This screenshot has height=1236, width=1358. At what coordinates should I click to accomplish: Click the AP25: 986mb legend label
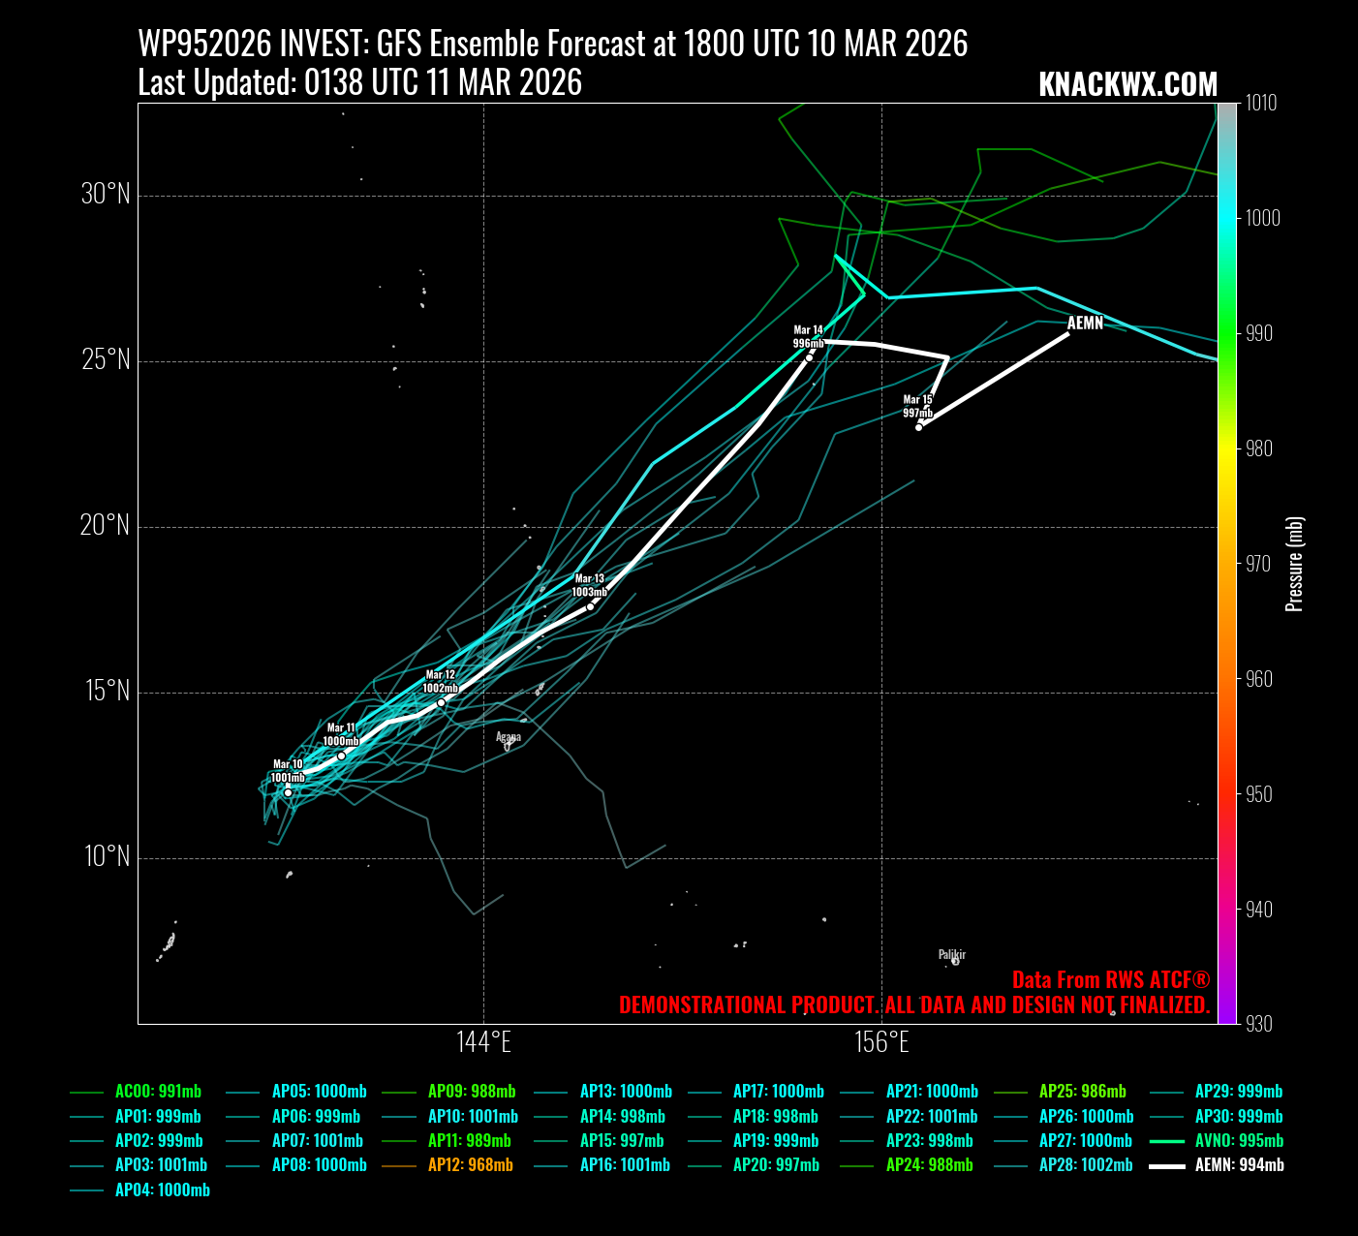1082,1092
